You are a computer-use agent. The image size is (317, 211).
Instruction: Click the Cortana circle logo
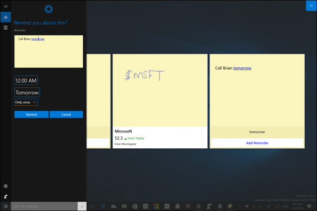click(x=49, y=9)
